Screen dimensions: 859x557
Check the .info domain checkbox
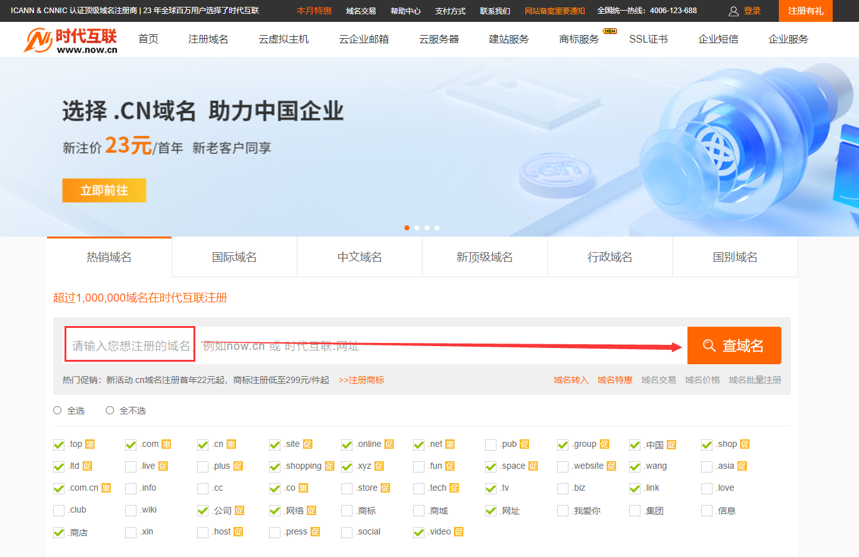(x=131, y=489)
